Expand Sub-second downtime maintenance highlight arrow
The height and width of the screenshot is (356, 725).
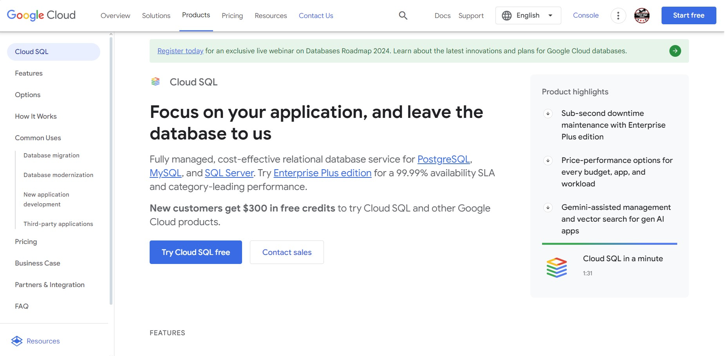pos(548,114)
